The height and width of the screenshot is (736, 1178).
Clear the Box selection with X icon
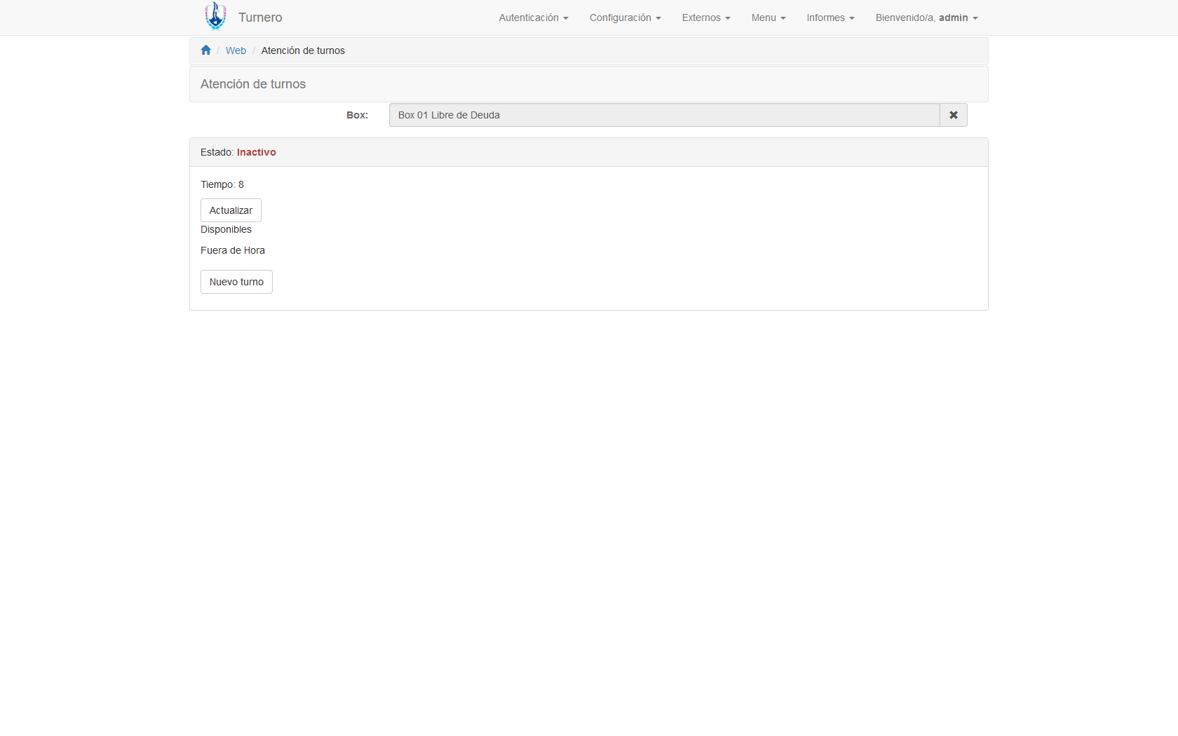coord(953,115)
